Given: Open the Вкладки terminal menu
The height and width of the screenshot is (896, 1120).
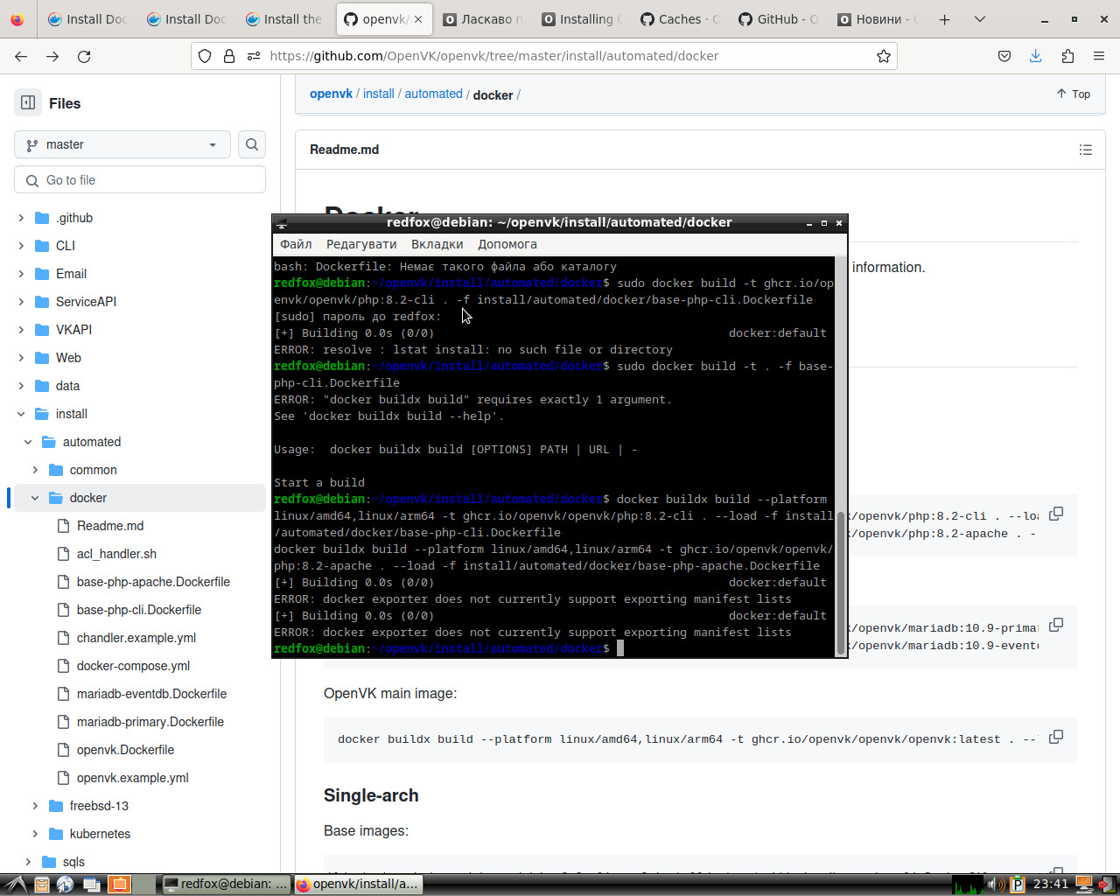Looking at the screenshot, I should [x=437, y=244].
